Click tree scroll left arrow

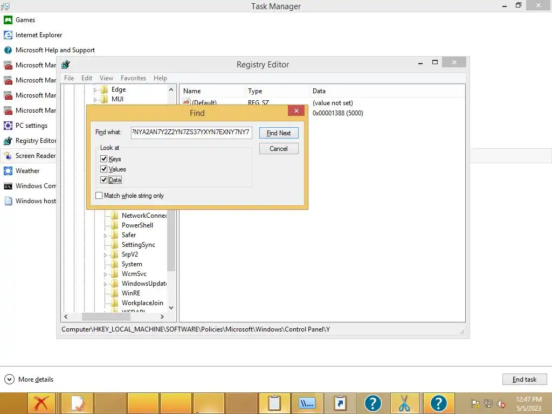[x=66, y=316]
